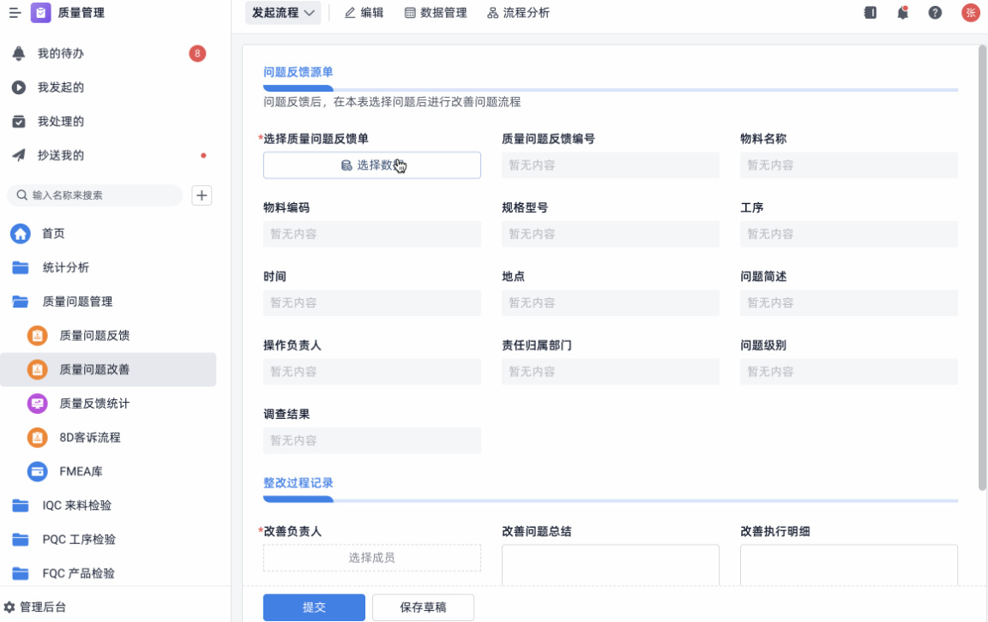Viewport: 988px width, 622px height.
Task: Click the hamburger menu icon
Action: pos(15,13)
